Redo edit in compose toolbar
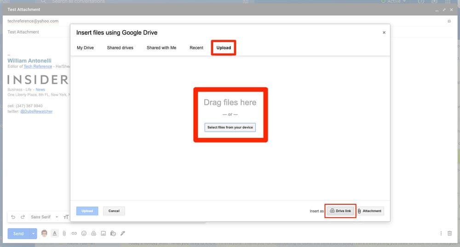The height and width of the screenshot is (247, 460). pos(23,217)
